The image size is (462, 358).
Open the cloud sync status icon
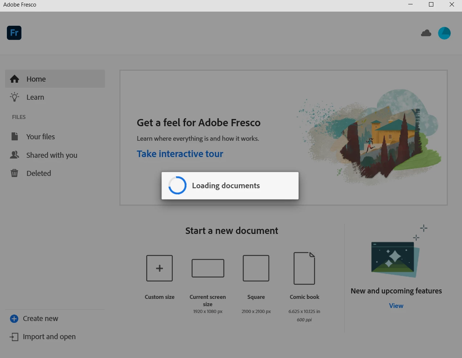click(426, 33)
